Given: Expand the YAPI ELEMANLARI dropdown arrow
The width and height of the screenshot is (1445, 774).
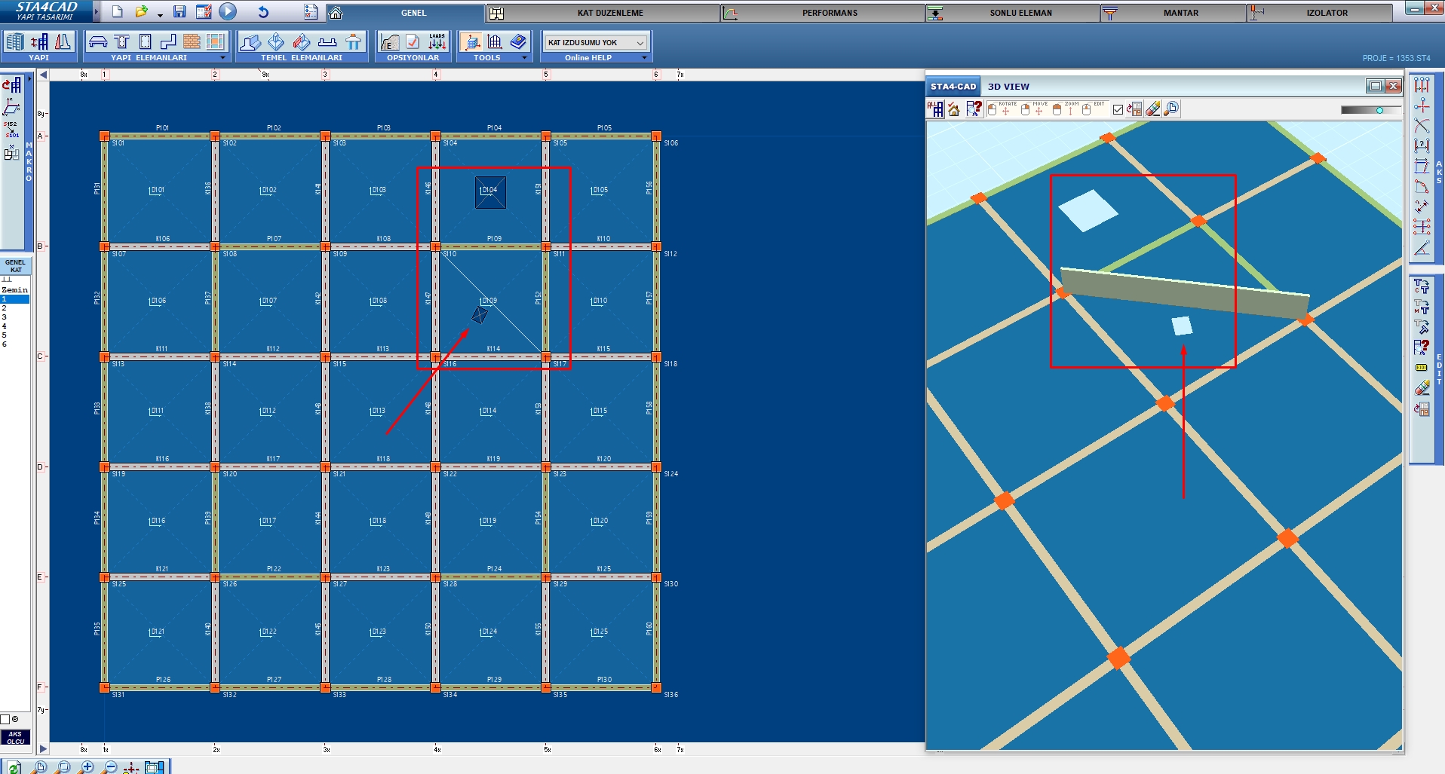Looking at the screenshot, I should click(222, 57).
